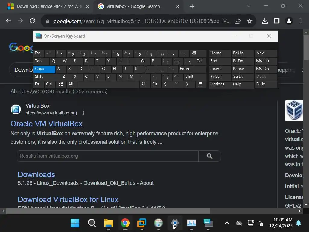Viewport: 309px width, 232px height.
Task: Toggle Fn key on On-Screen Keyboard
Action: pos(39,84)
